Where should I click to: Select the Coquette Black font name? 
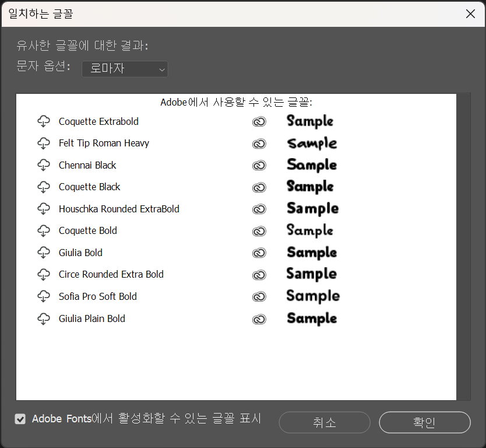coord(89,187)
